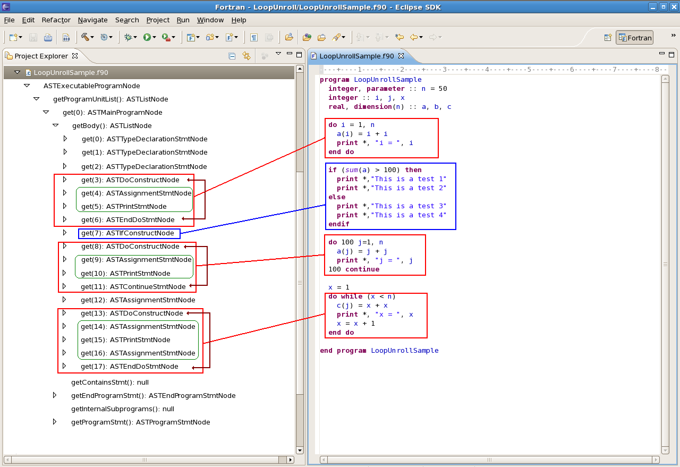Open the Project menu
Image resolution: width=680 pixels, height=467 pixels.
click(158, 20)
